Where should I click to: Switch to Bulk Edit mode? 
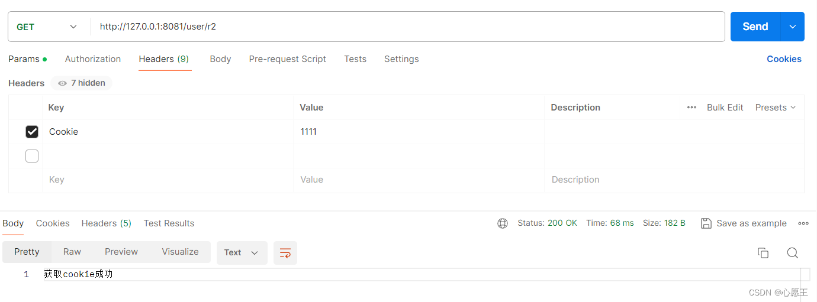[725, 108]
